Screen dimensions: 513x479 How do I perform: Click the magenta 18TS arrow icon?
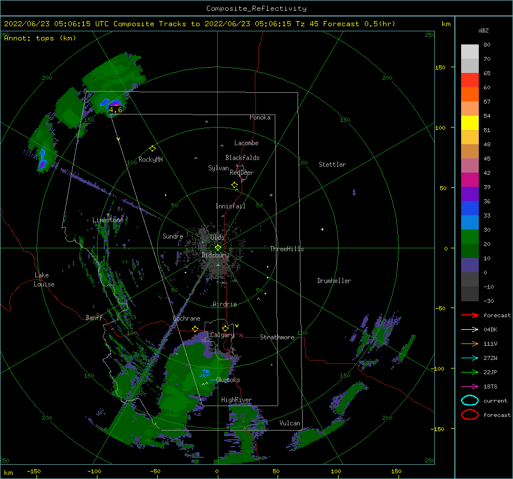pos(470,387)
